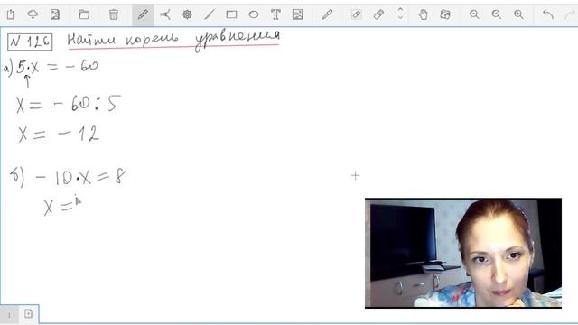
Task: Select the hand pan tool
Action: (x=424, y=14)
